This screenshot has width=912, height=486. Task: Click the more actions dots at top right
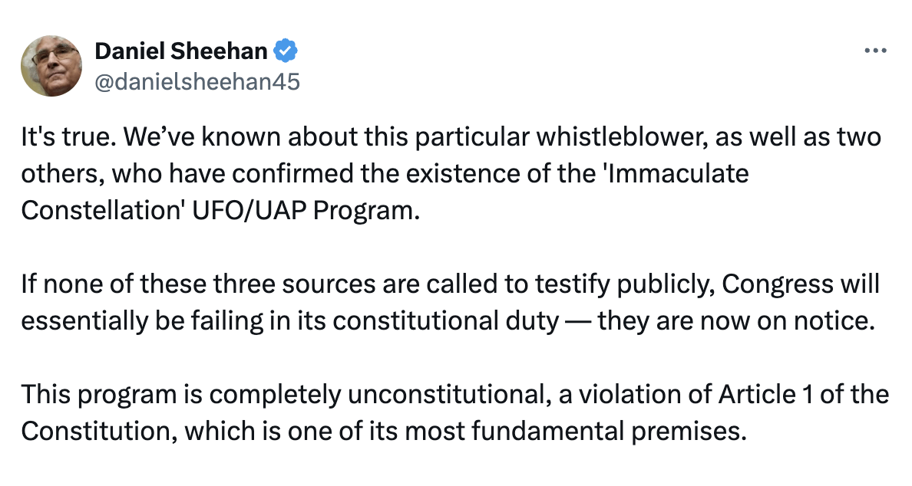coord(874,49)
